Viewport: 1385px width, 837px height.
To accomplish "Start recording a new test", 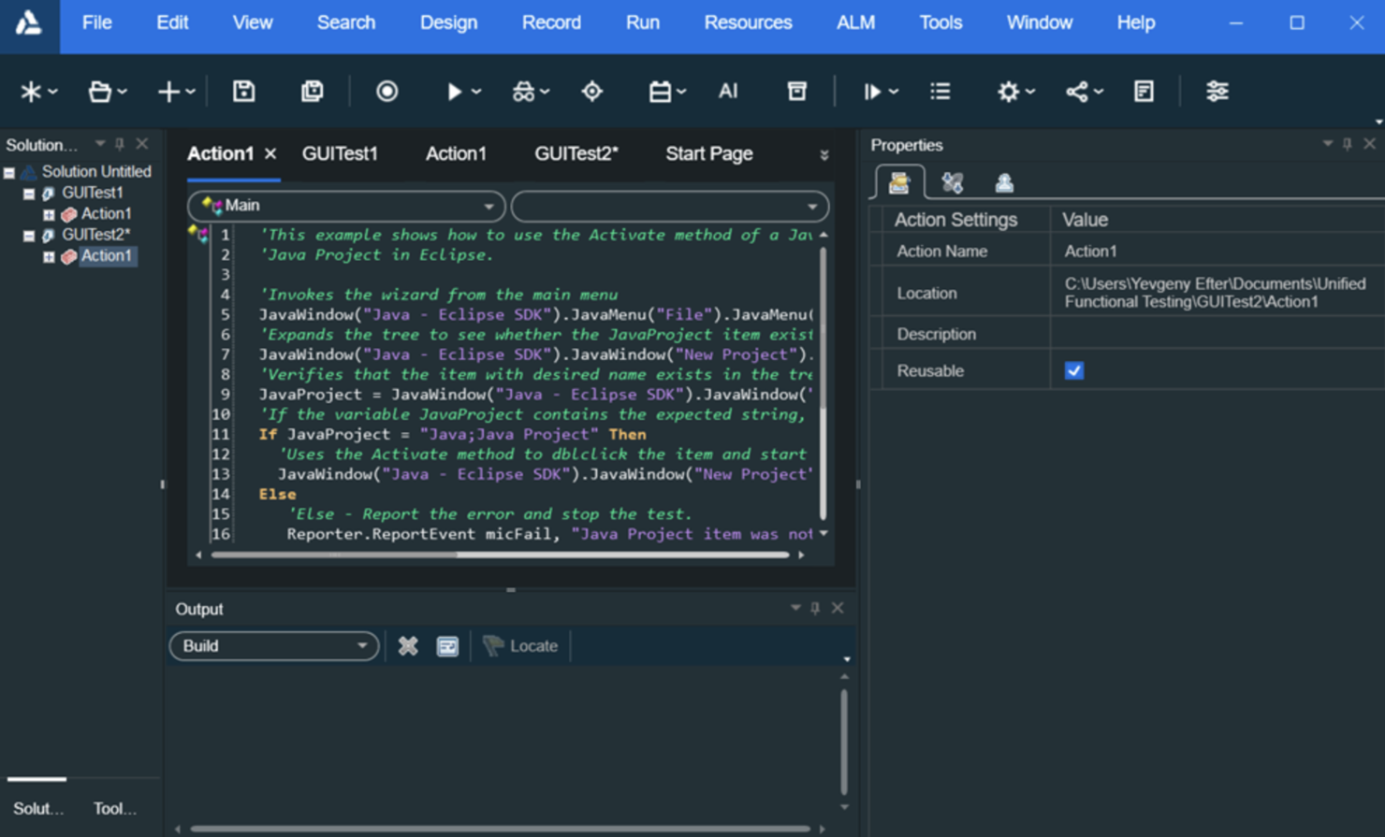I will tap(386, 91).
